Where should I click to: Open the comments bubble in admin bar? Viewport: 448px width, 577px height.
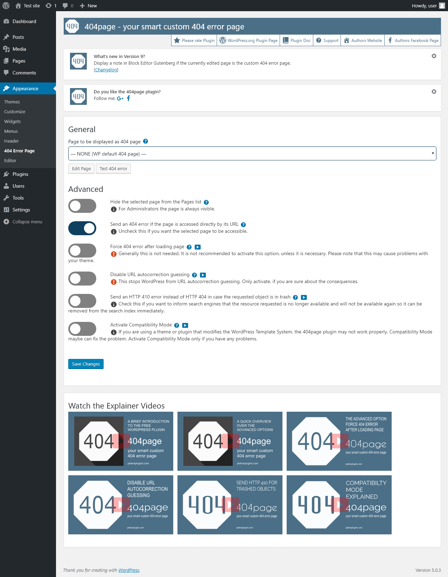[68, 6]
